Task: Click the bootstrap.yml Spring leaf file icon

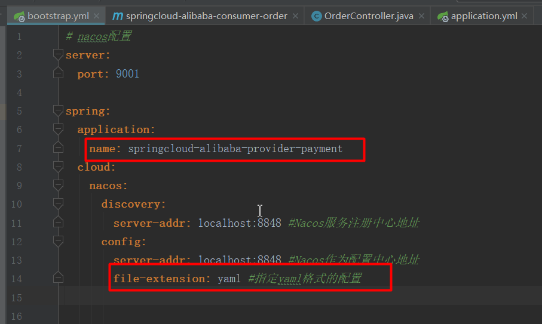Action: click(19, 16)
